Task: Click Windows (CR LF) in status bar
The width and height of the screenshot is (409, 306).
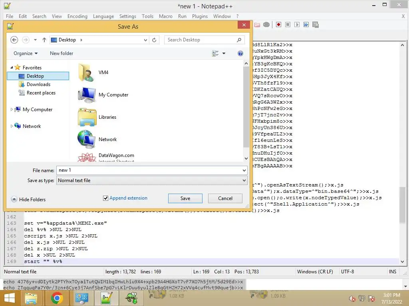Action: (x=315, y=272)
